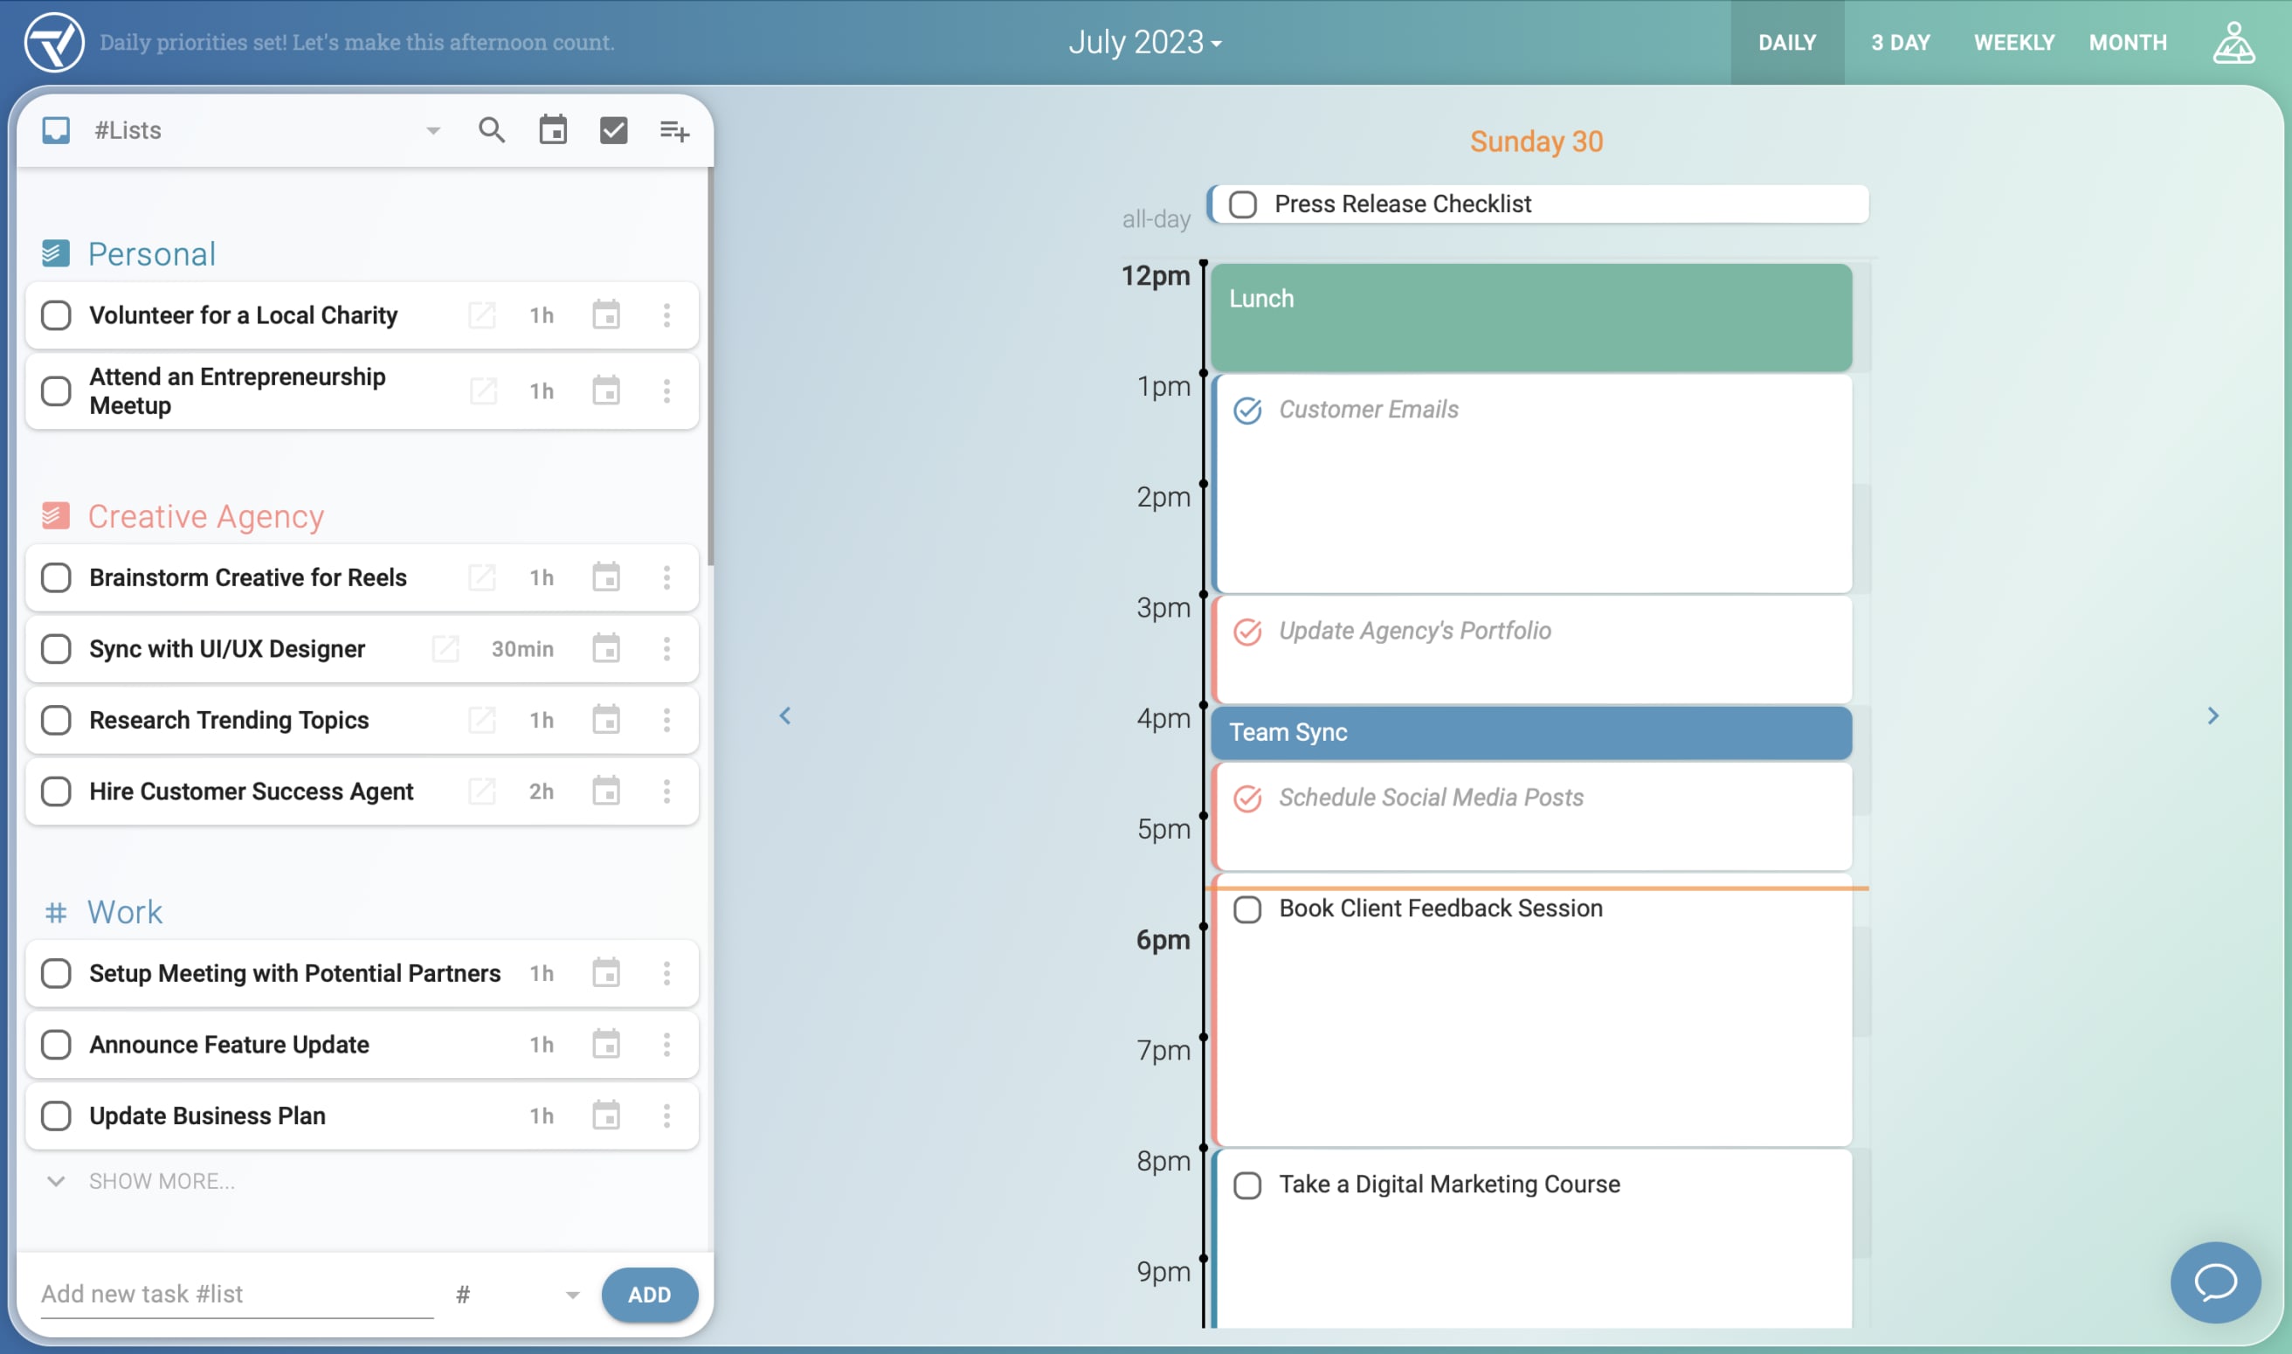Open the July 2023 month dropdown

point(1144,43)
